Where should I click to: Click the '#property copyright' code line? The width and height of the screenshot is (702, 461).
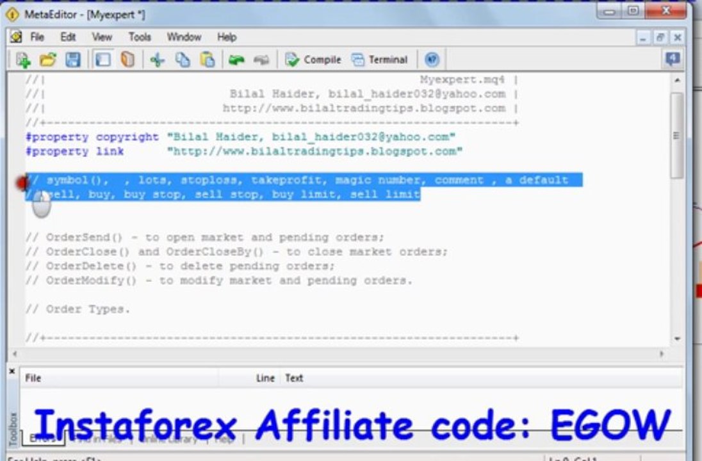coord(240,137)
